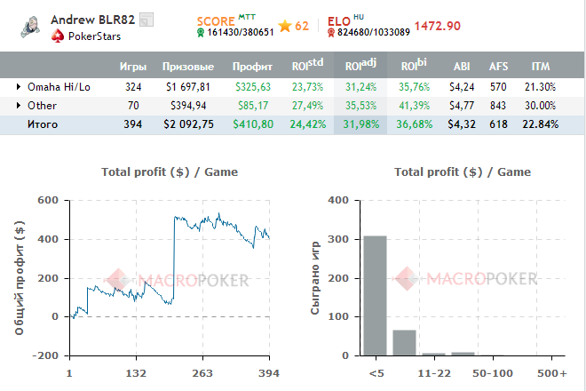The width and height of the screenshot is (586, 391).
Task: Select the Итого totals row
Action: pyautogui.click(x=42, y=124)
